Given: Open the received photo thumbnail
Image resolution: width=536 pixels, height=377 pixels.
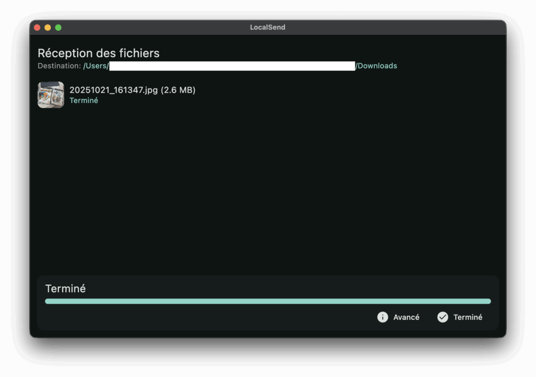Looking at the screenshot, I should coord(51,95).
